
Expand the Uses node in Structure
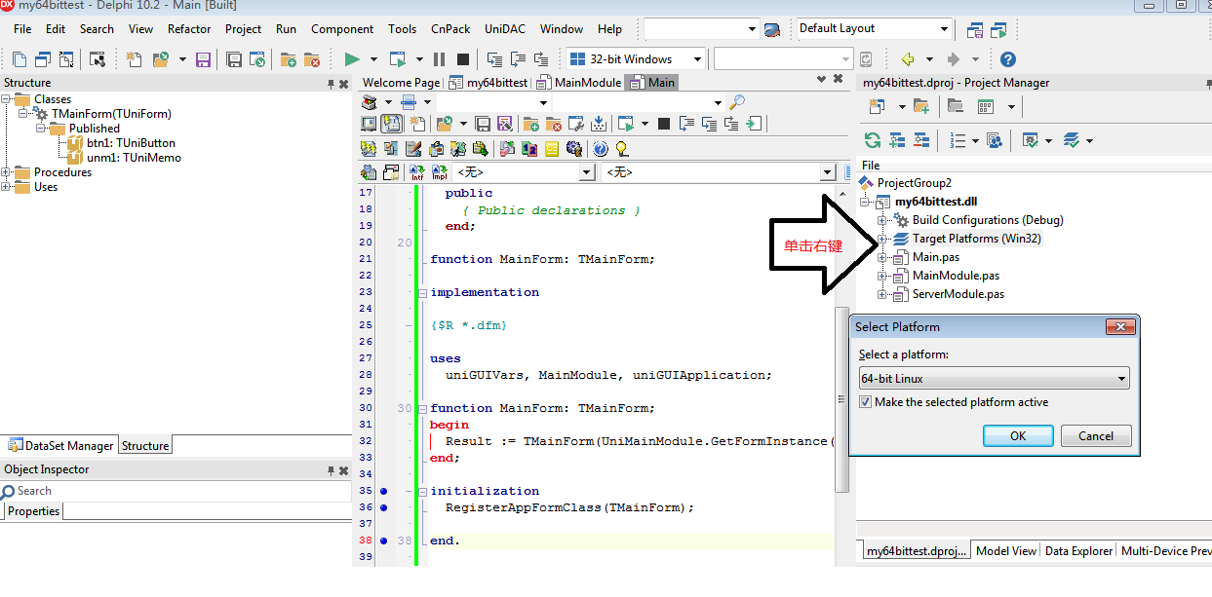point(6,187)
